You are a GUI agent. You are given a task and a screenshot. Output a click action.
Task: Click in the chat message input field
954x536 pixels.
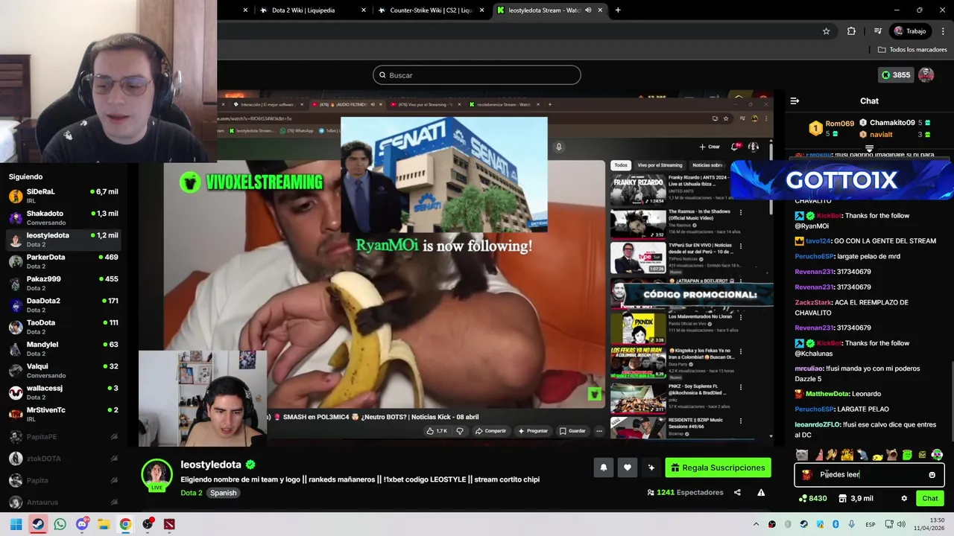(869, 474)
